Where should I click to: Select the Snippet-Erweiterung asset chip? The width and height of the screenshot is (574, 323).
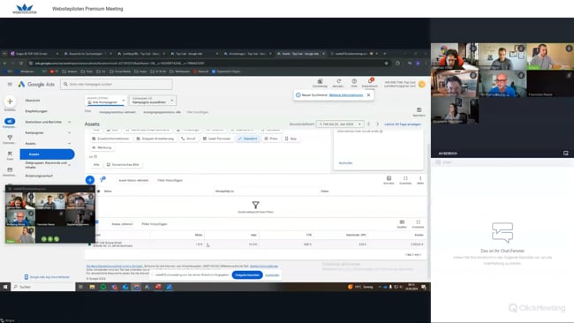coord(155,139)
